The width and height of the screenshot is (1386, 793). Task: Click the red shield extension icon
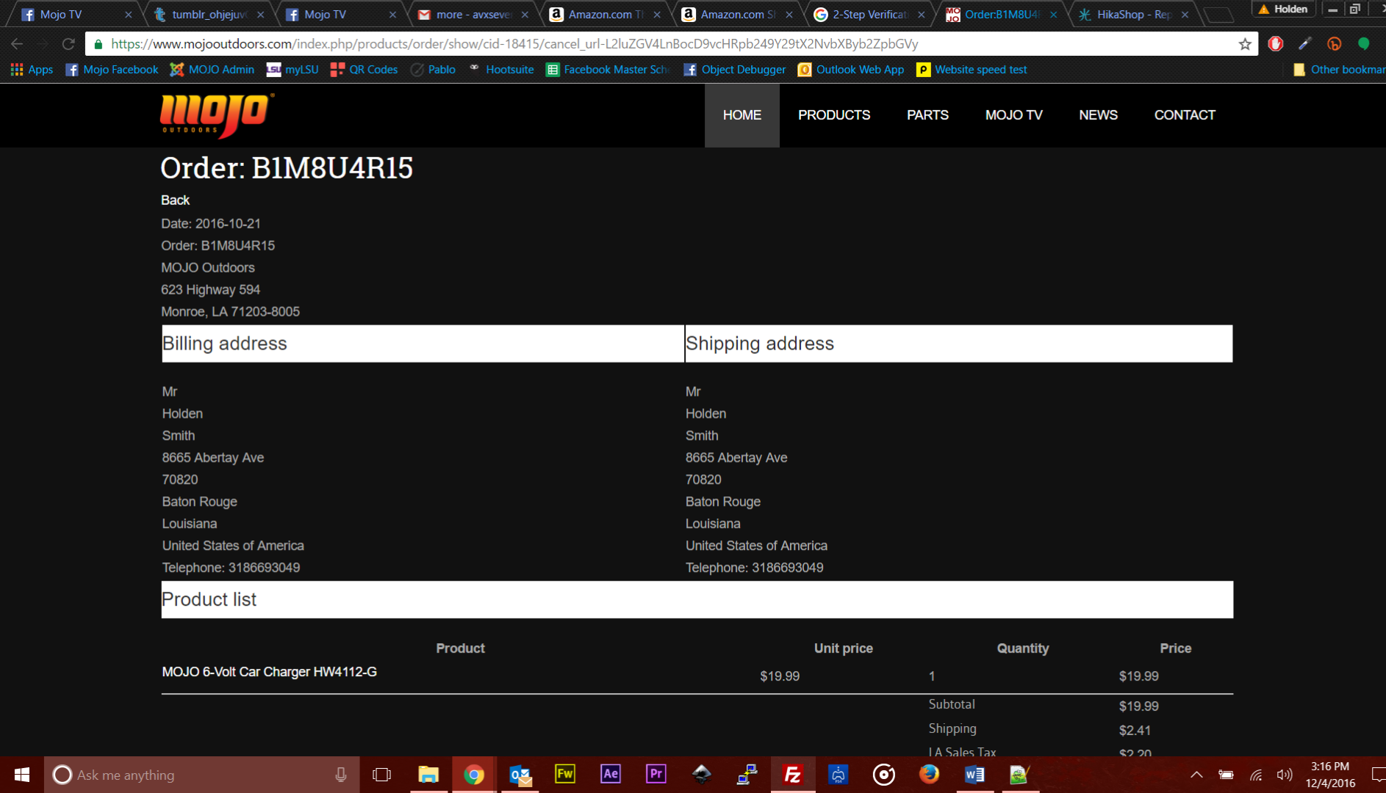pyautogui.click(x=1276, y=44)
